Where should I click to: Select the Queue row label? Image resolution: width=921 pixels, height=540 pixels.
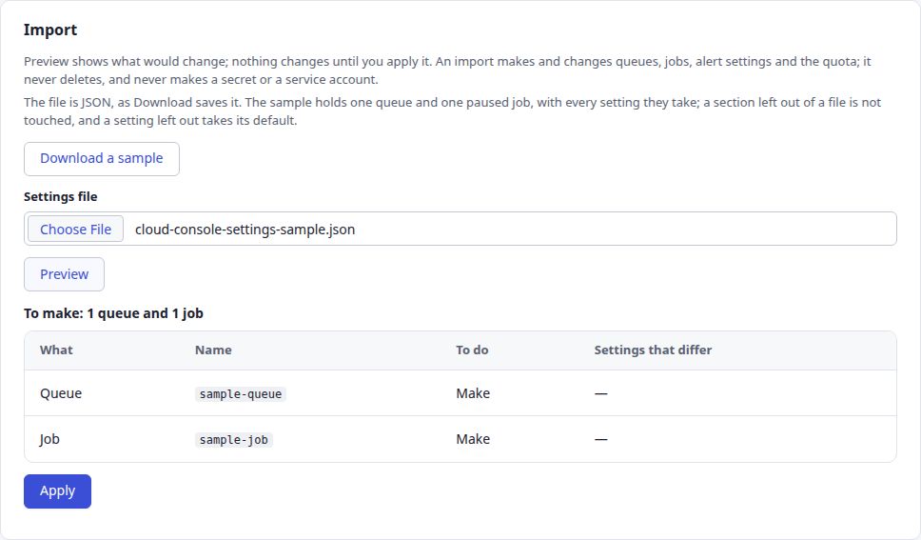coord(61,393)
